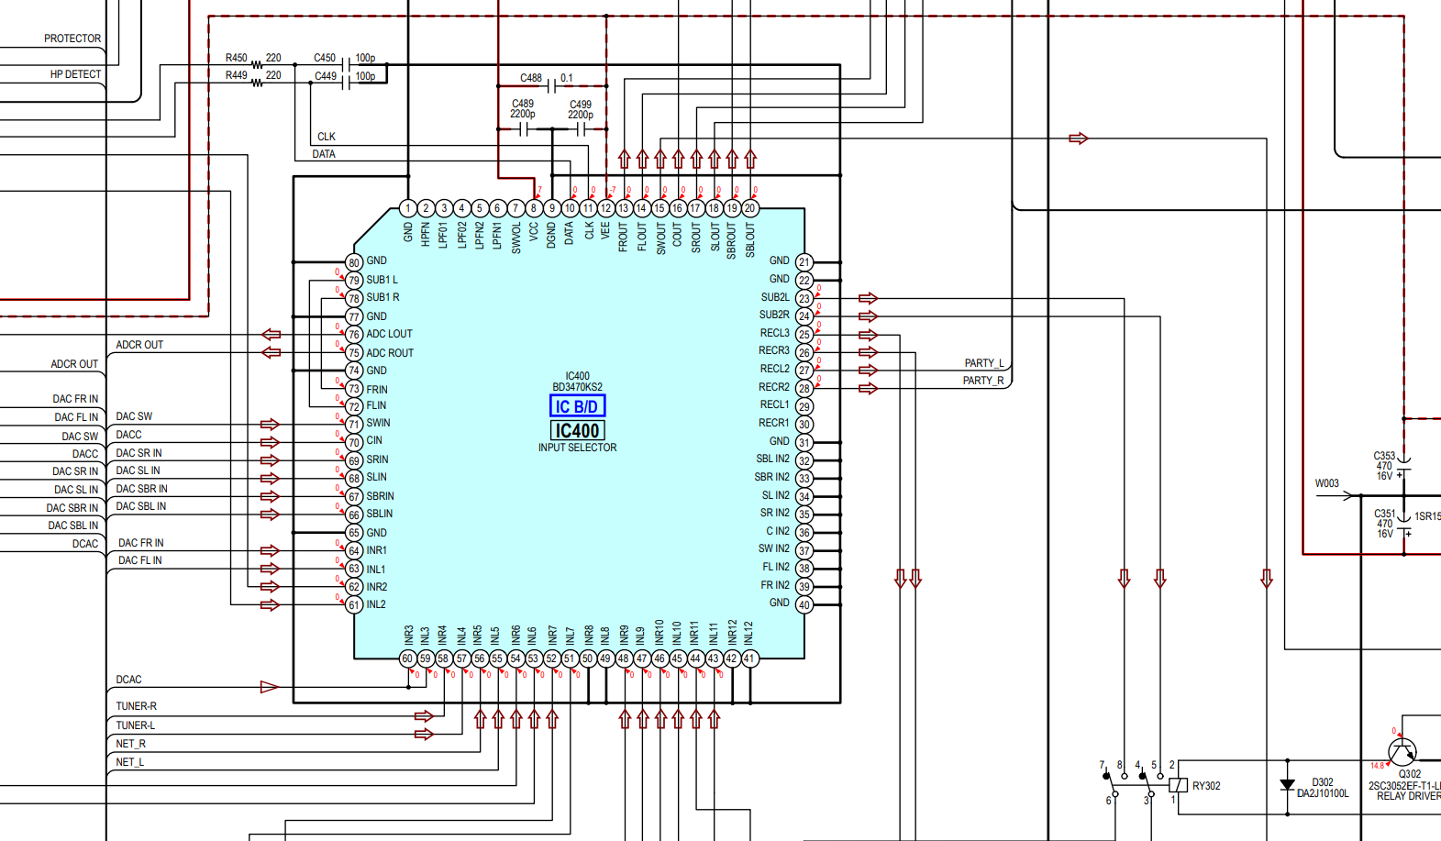This screenshot has width=1441, height=841.
Task: Click the FR IN2 pin name
Action: click(775, 585)
